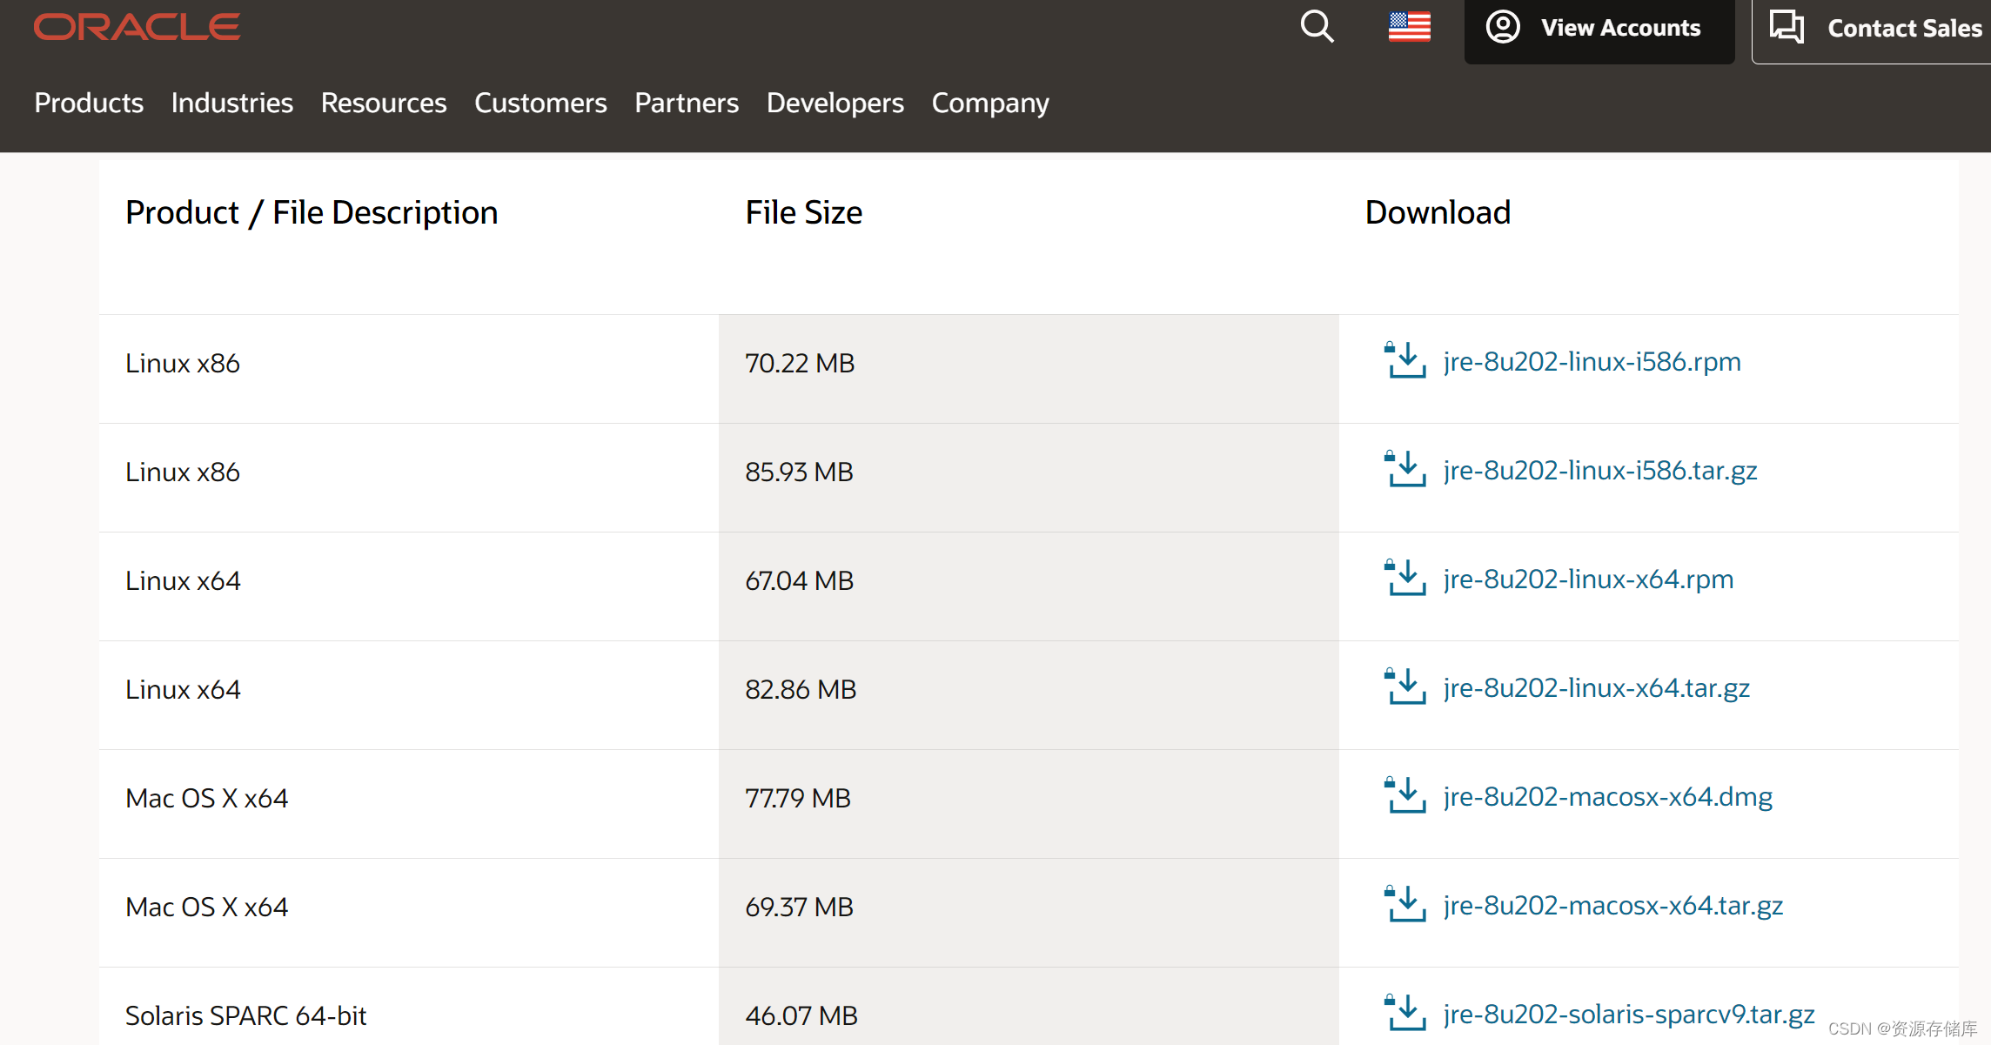Viewport: 1991px width, 1045px height.
Task: Open the Developers menu
Action: 835,103
